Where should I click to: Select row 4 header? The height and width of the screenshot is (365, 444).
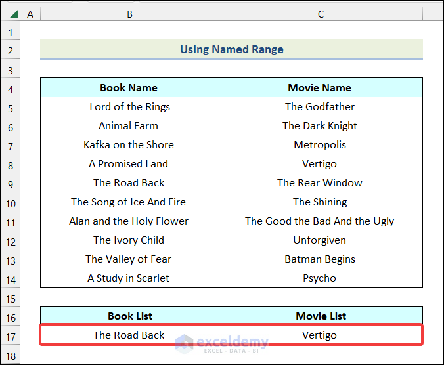point(11,88)
